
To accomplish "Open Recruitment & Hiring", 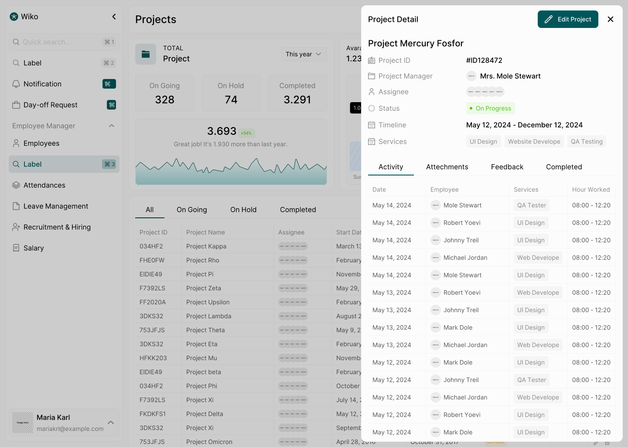I will pos(64,227).
